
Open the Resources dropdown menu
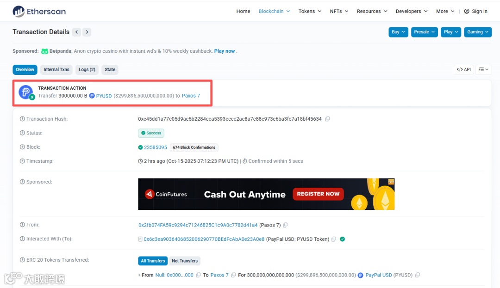(372, 11)
